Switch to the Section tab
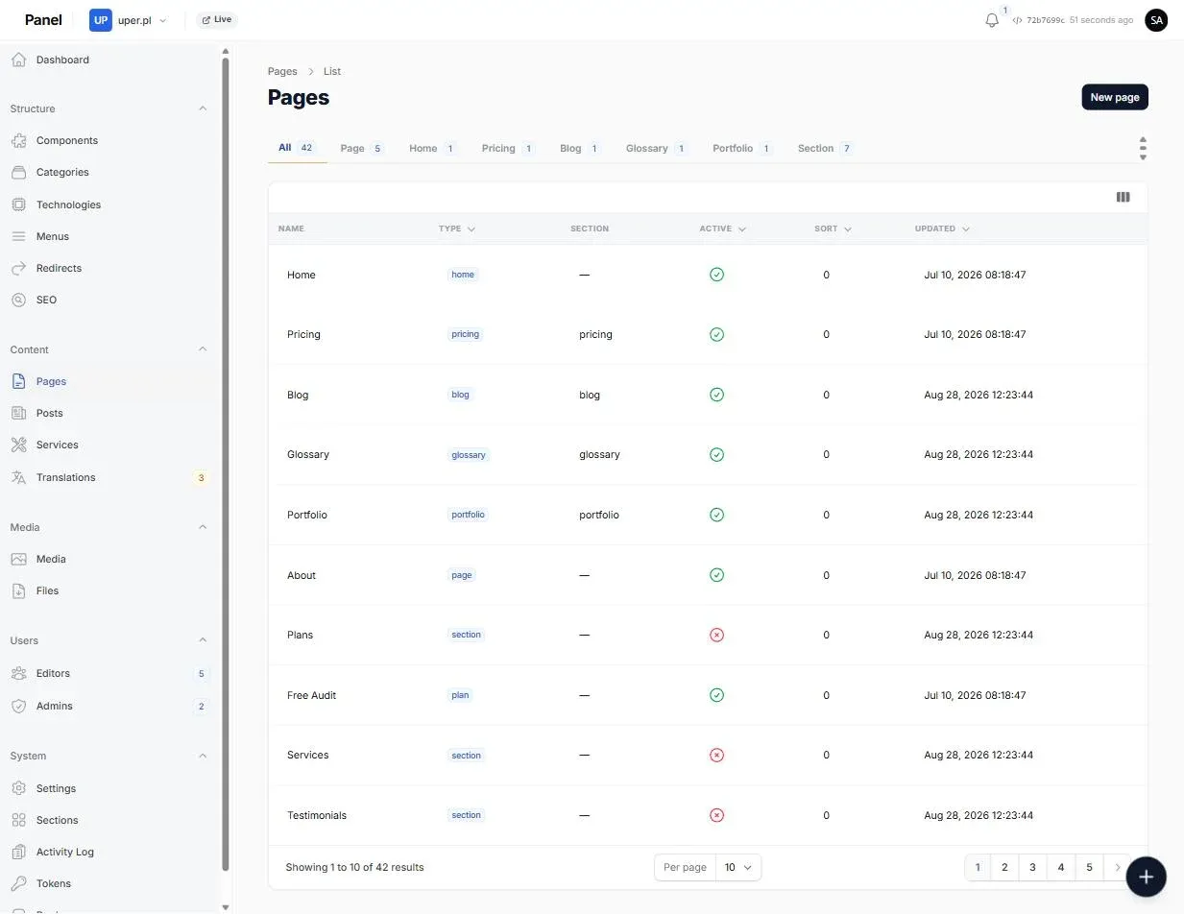1184x914 pixels. (826, 148)
